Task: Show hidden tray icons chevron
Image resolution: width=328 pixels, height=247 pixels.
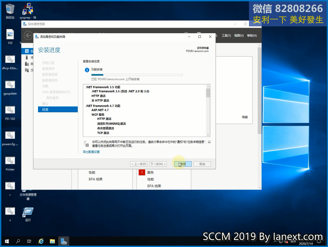Action: 275,242
